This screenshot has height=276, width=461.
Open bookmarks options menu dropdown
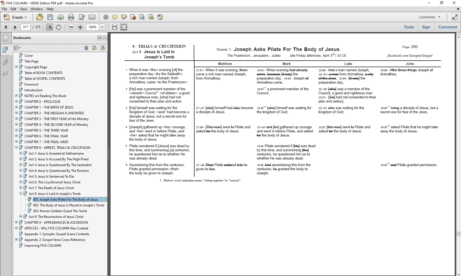coord(17,48)
